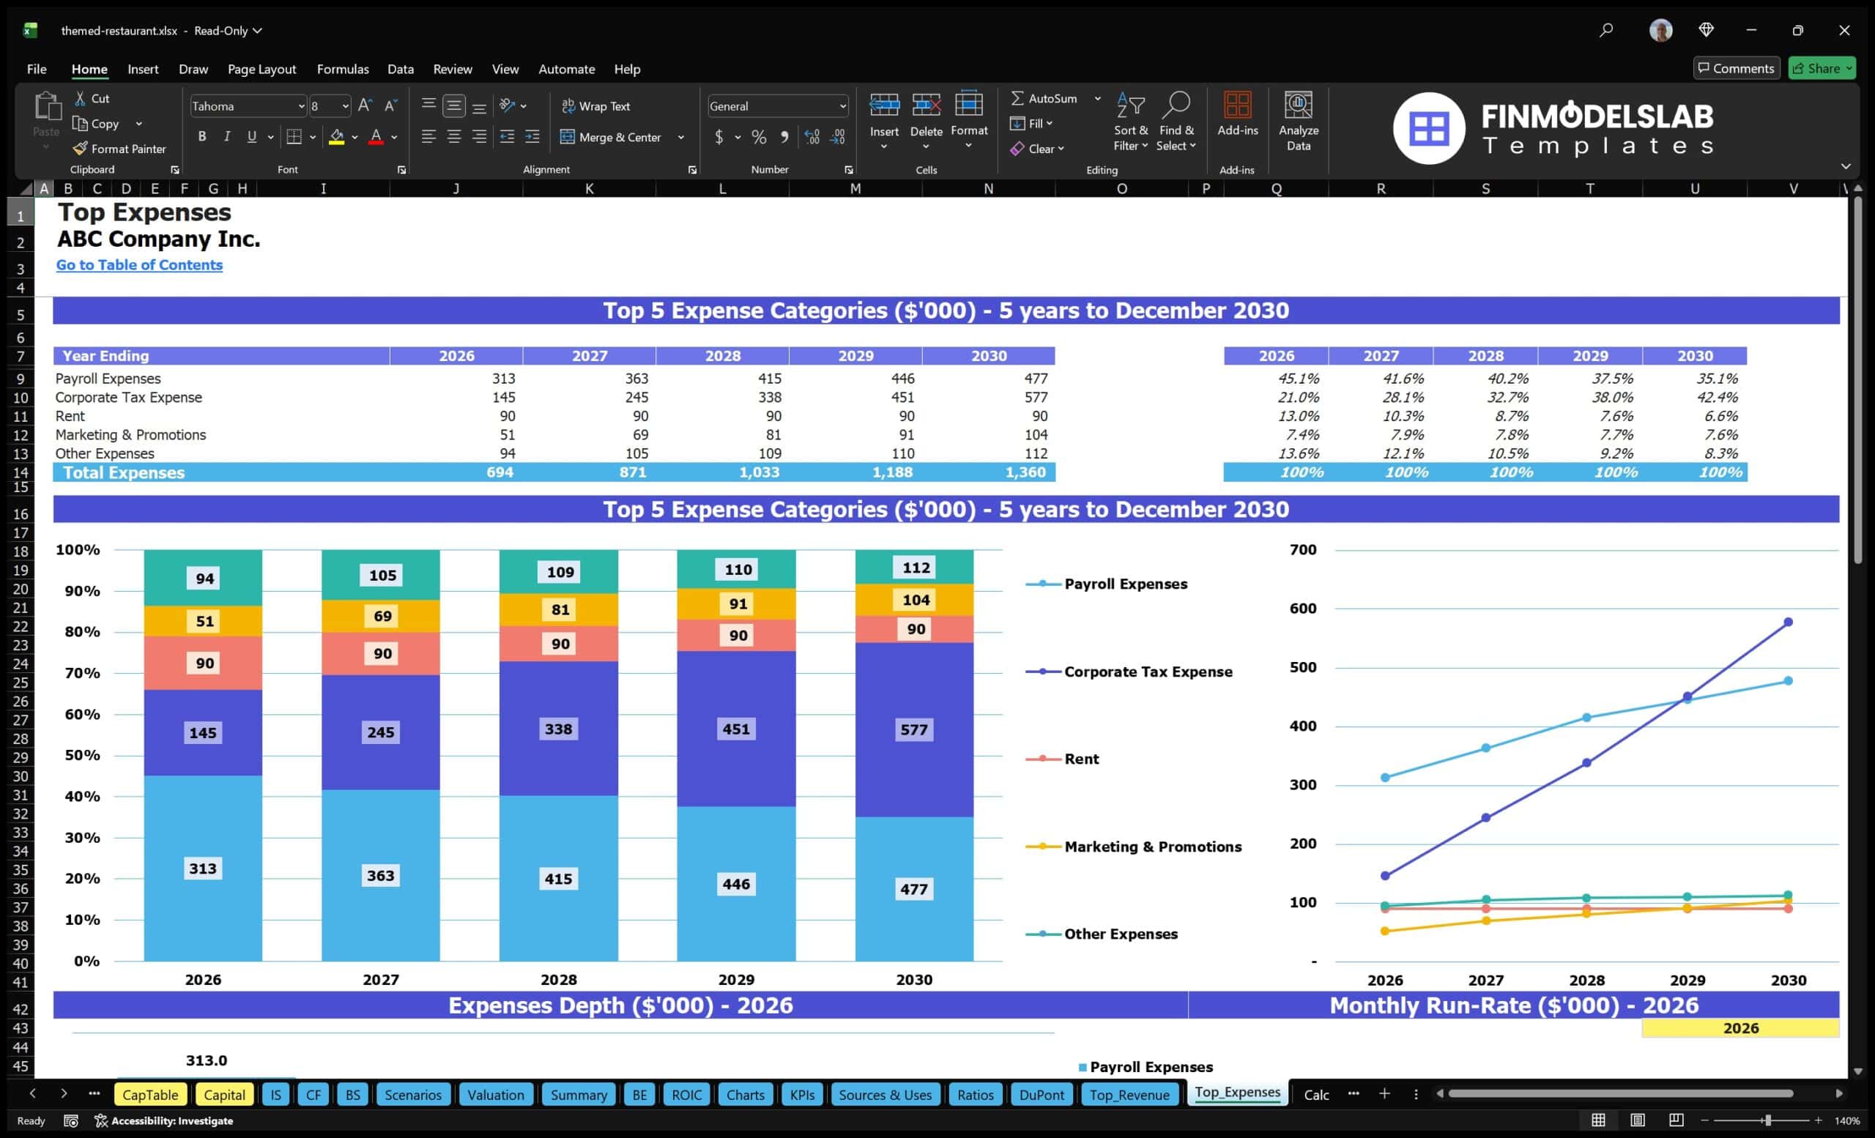1875x1138 pixels.
Task: Open the Merge & Center dropdown arrow
Action: click(681, 137)
